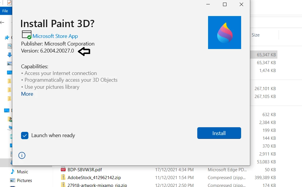This screenshot has width=302, height=187.
Task: Click the info circle icon
Action: [x=22, y=155]
